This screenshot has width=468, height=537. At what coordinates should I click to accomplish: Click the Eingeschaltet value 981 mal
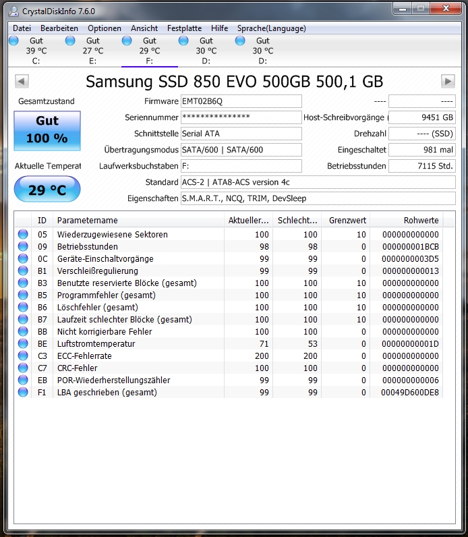[422, 150]
